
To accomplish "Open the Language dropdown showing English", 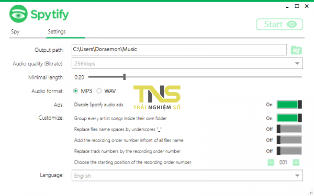I will (187, 176).
